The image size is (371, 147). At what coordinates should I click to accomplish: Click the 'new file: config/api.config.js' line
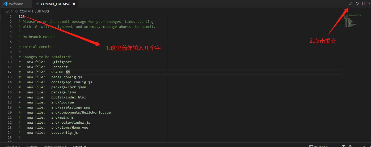tap(55, 82)
